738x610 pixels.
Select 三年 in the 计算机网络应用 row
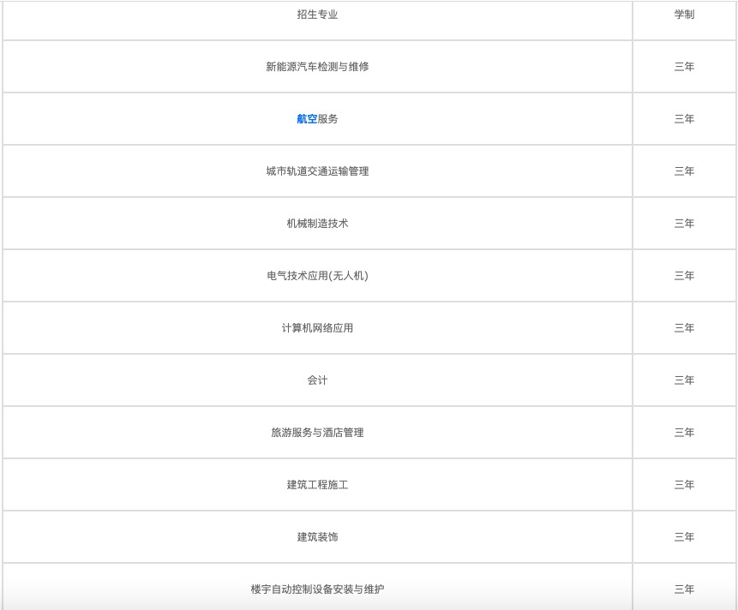click(x=684, y=328)
